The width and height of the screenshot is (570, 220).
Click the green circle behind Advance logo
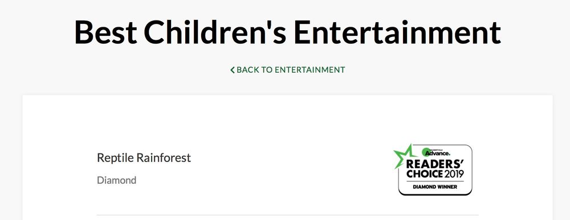click(x=426, y=152)
